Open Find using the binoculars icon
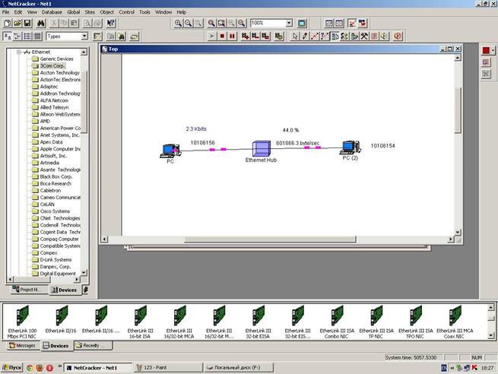498x374 pixels. 41,23
